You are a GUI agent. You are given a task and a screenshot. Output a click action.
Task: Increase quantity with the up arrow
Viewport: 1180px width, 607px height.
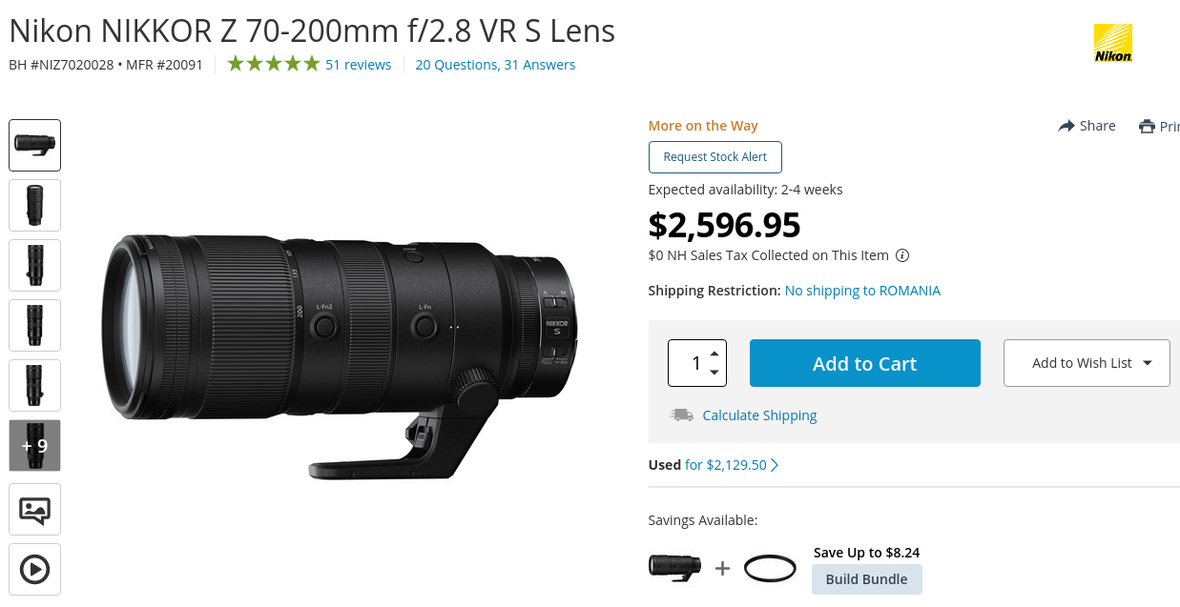click(x=714, y=354)
